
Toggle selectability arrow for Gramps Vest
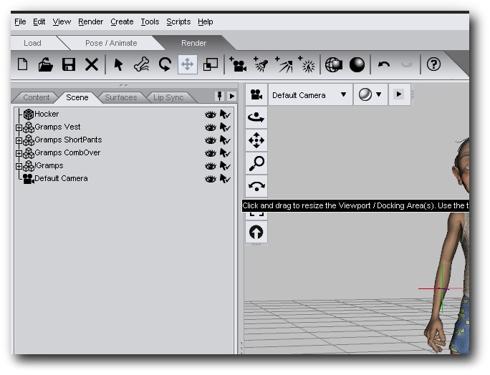225,127
